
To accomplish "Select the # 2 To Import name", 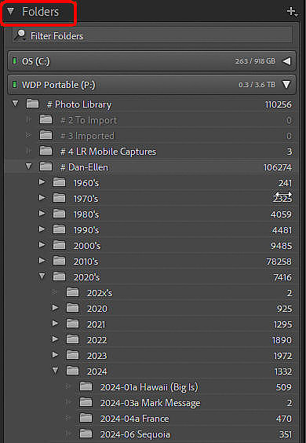I will pyautogui.click(x=89, y=121).
